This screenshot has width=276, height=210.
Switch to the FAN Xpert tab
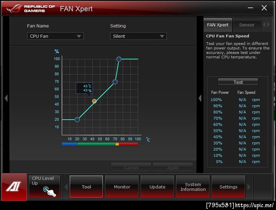pos(218,25)
